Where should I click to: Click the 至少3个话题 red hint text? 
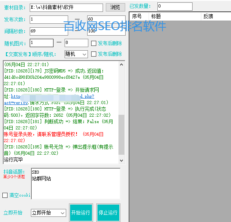tap(14, 176)
